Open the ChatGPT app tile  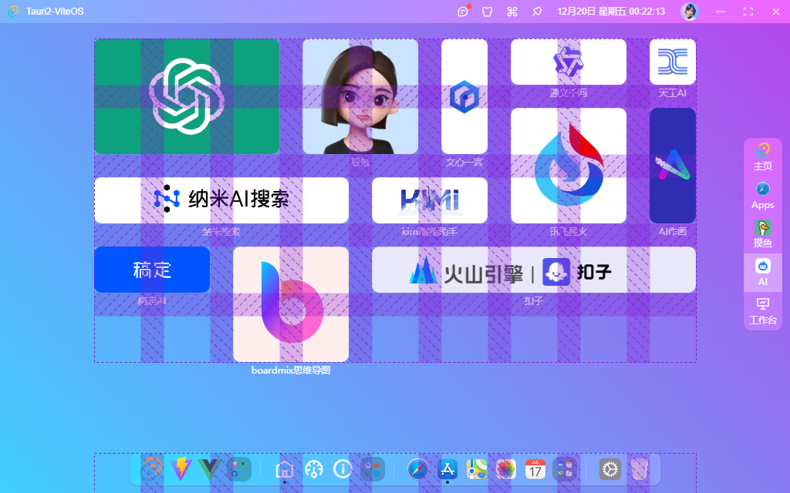[187, 96]
